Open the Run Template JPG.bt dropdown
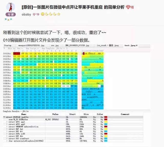The width and height of the screenshot is (164, 147). pyautogui.click(x=53, y=48)
